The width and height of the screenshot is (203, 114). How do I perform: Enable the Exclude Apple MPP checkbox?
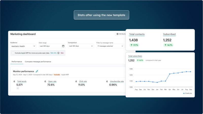point(13,53)
